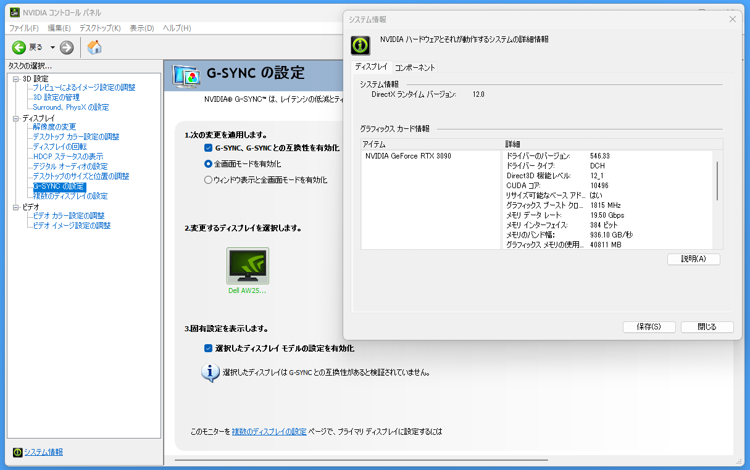Open デスクトップのサイズと位置の調整 tree item
Image resolution: width=750 pixels, height=470 pixels.
(81, 176)
